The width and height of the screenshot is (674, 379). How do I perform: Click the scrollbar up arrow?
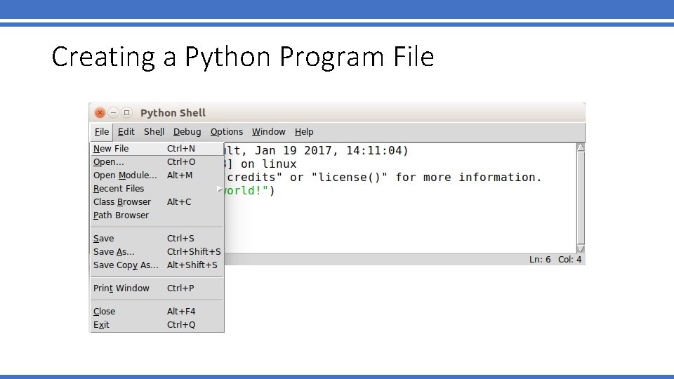pos(580,147)
